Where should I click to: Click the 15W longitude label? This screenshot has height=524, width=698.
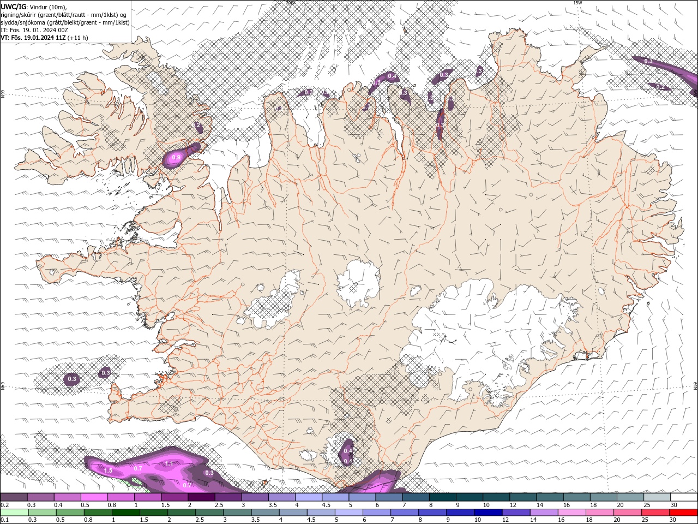point(577,3)
